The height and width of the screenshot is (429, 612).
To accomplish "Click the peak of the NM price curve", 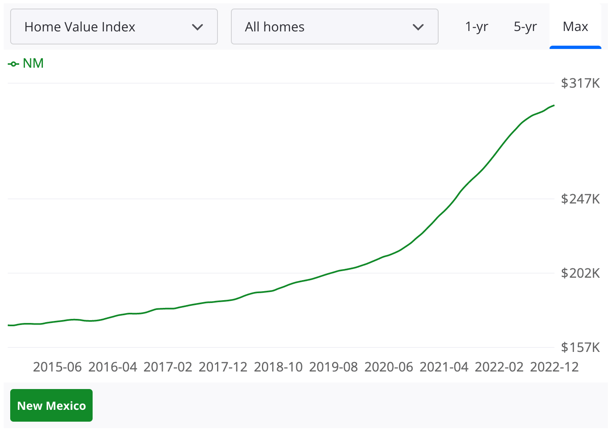I will coord(553,106).
